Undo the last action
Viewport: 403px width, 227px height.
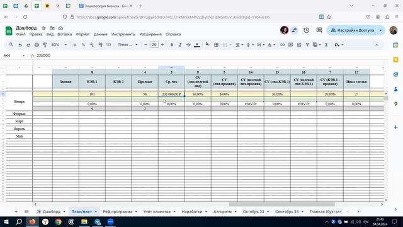(20, 45)
